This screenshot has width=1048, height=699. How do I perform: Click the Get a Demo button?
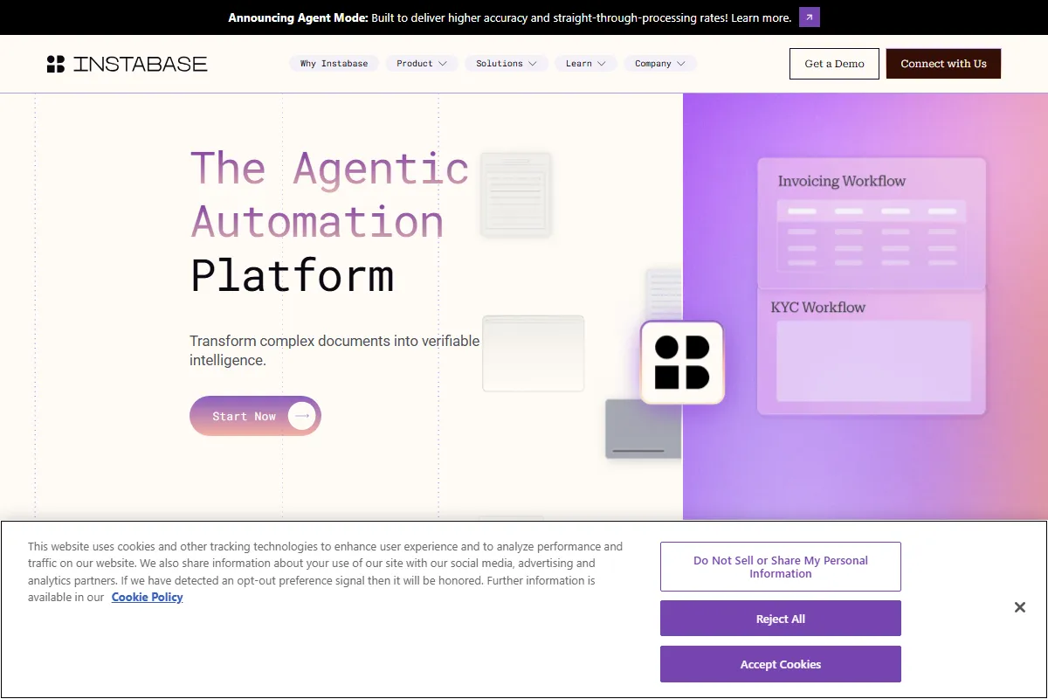(834, 64)
